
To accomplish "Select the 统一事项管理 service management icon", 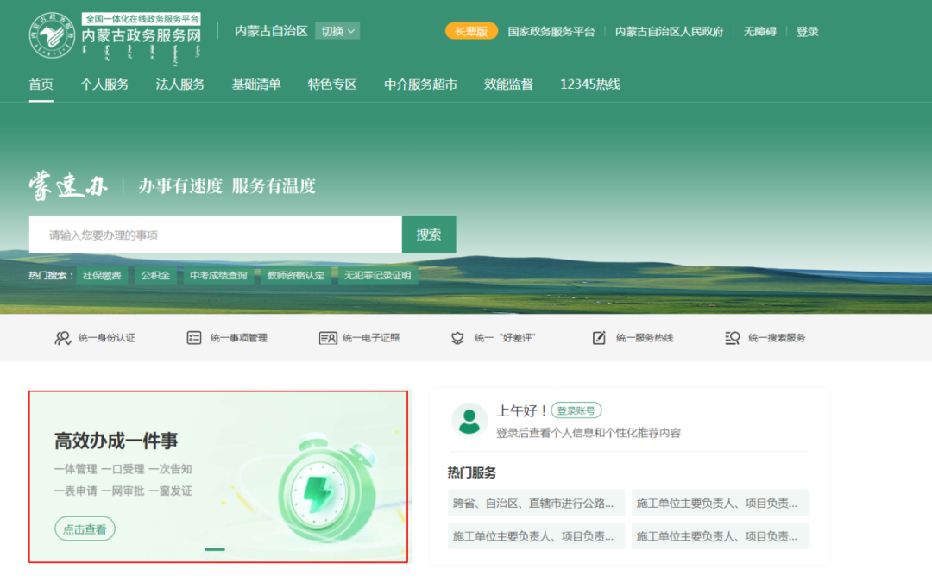I will point(194,337).
